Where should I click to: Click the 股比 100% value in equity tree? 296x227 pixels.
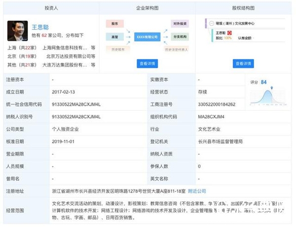tap(223, 38)
